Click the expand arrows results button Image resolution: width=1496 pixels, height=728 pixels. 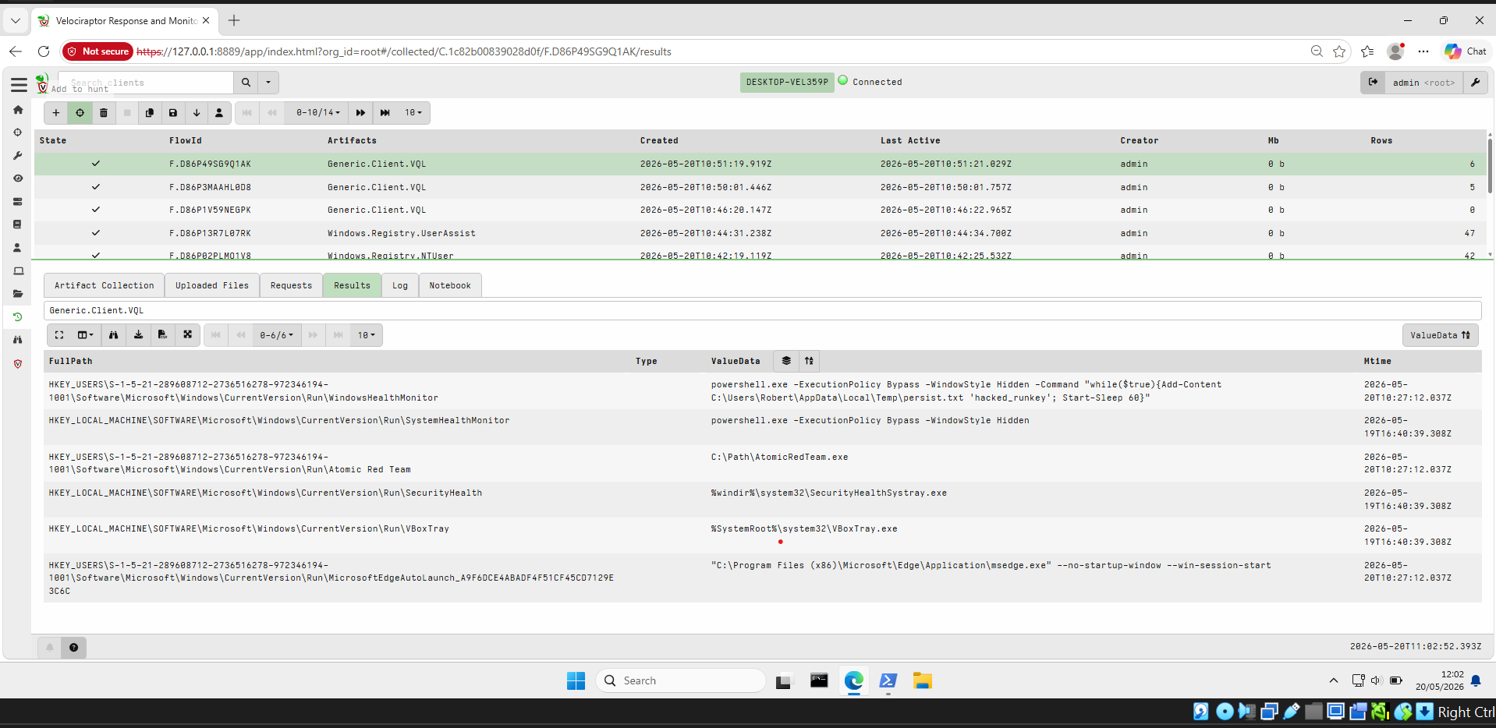click(x=188, y=335)
